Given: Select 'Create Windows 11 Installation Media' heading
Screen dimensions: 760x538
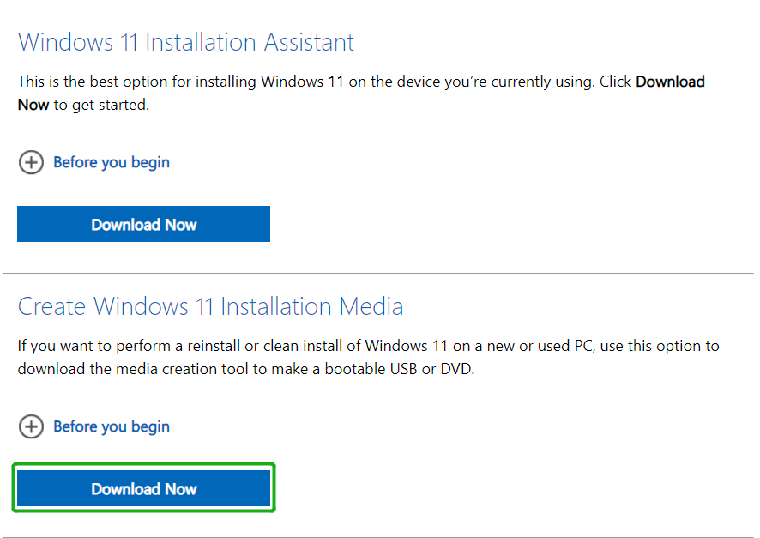Looking at the screenshot, I should click(210, 306).
